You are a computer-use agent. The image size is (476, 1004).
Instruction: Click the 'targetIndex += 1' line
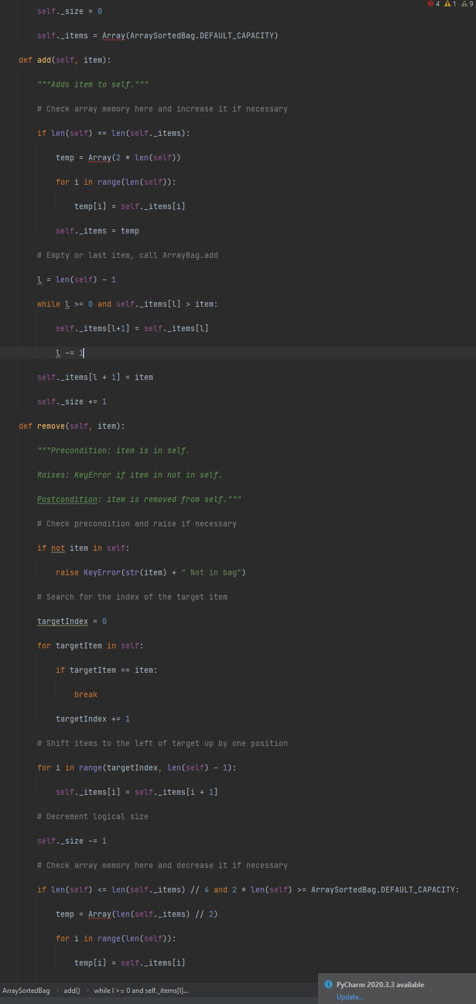pyautogui.click(x=93, y=719)
